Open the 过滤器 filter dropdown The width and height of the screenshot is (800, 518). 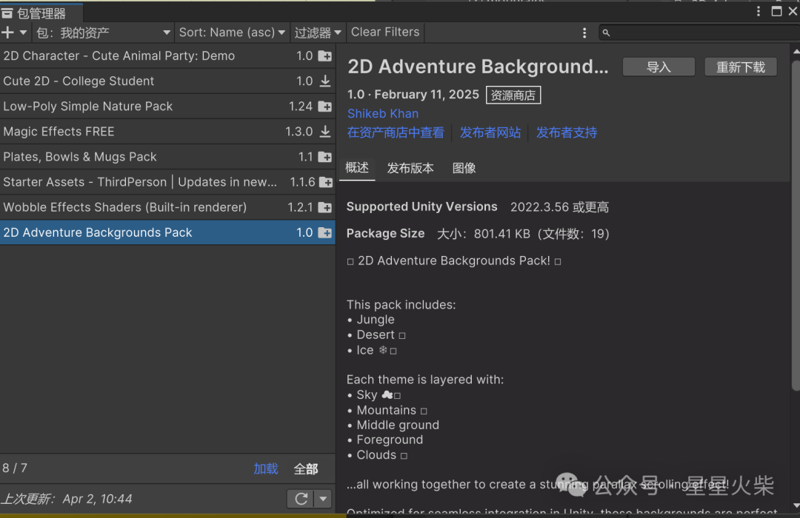pos(317,33)
